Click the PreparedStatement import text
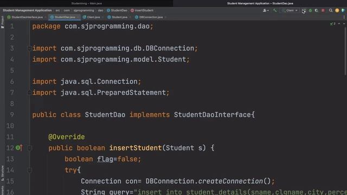This screenshot has height=195, width=347. 131,93
